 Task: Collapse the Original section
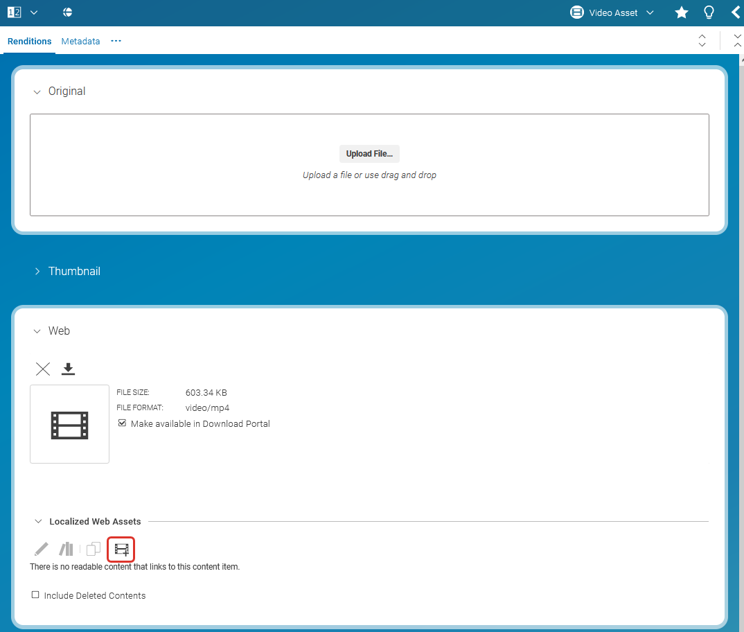point(37,91)
